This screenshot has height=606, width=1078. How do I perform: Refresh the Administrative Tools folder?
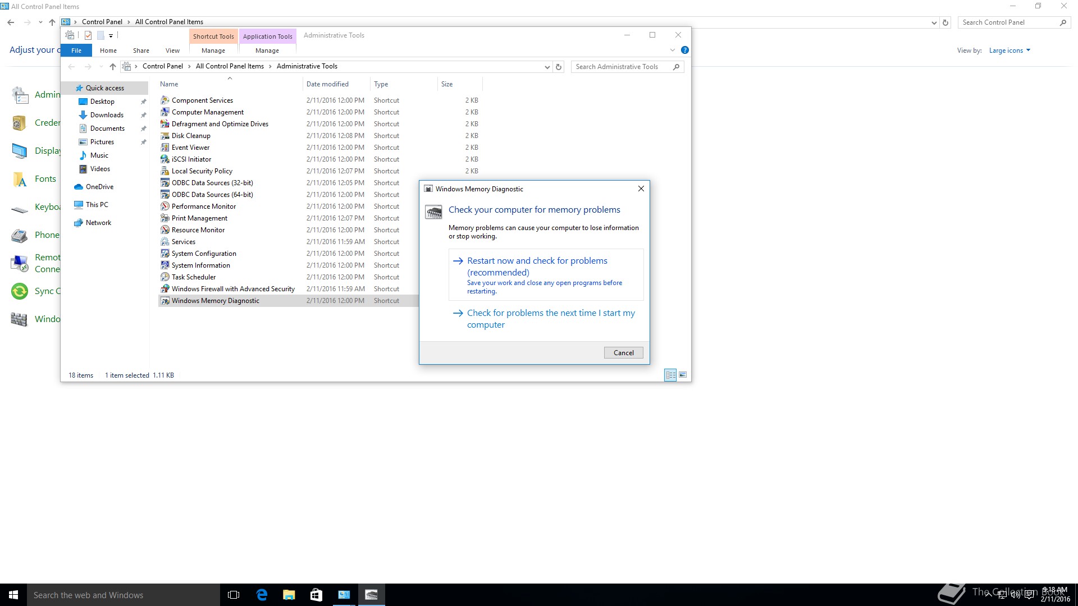click(x=558, y=67)
